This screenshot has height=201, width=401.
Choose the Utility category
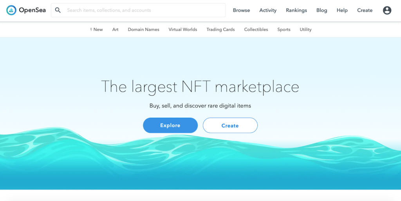tap(305, 29)
